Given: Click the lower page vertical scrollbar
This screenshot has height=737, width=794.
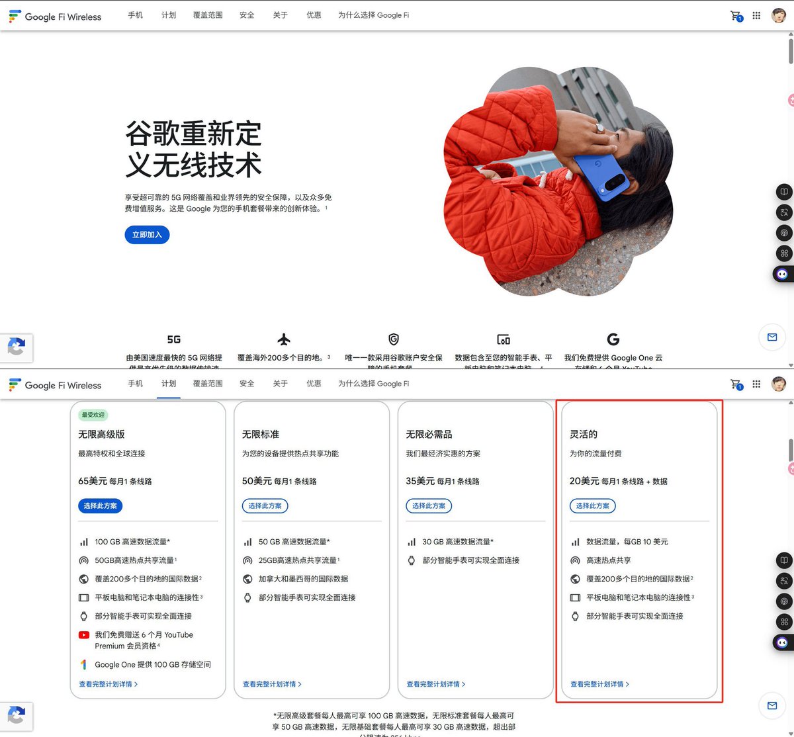Looking at the screenshot, I should [x=791, y=450].
